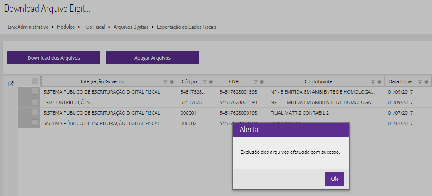The height and width of the screenshot is (196, 432).
Task: Click Data Inicial column filter icon
Action: tap(420, 82)
